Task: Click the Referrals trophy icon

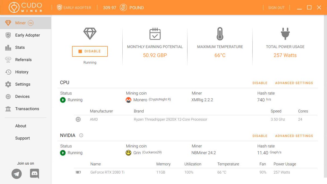Action: click(8, 60)
